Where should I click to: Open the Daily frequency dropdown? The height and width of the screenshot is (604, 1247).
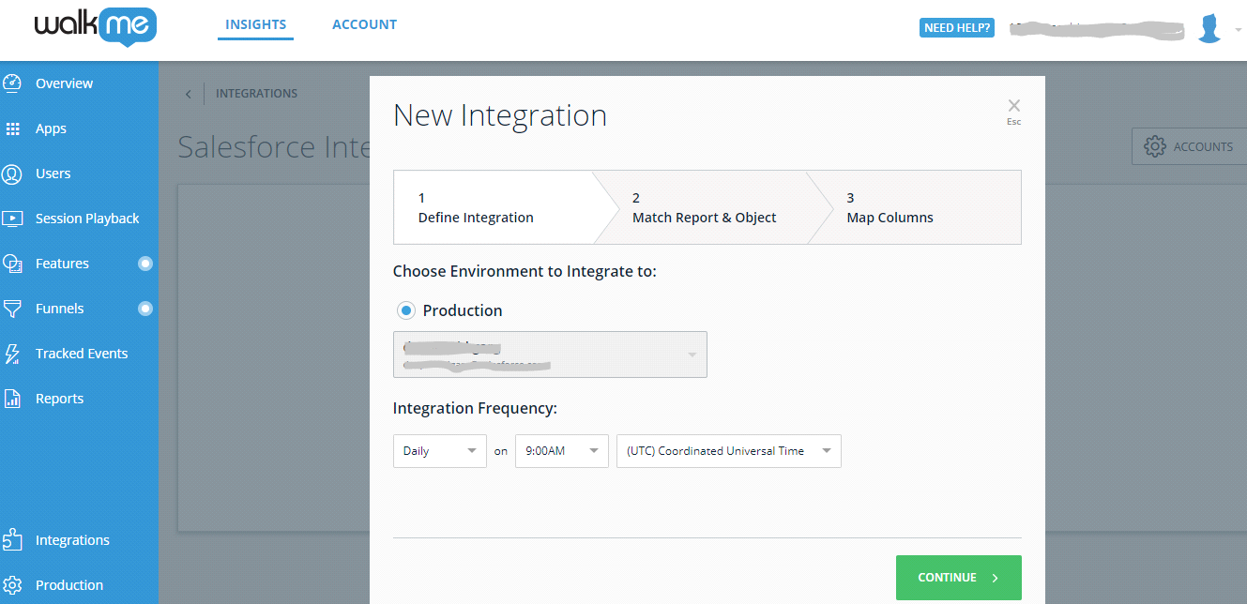tap(440, 451)
